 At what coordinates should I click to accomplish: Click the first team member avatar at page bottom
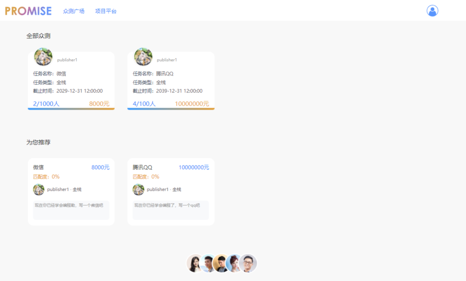click(194, 263)
